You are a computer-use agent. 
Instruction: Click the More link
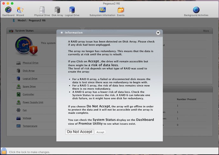[x=206, y=31]
